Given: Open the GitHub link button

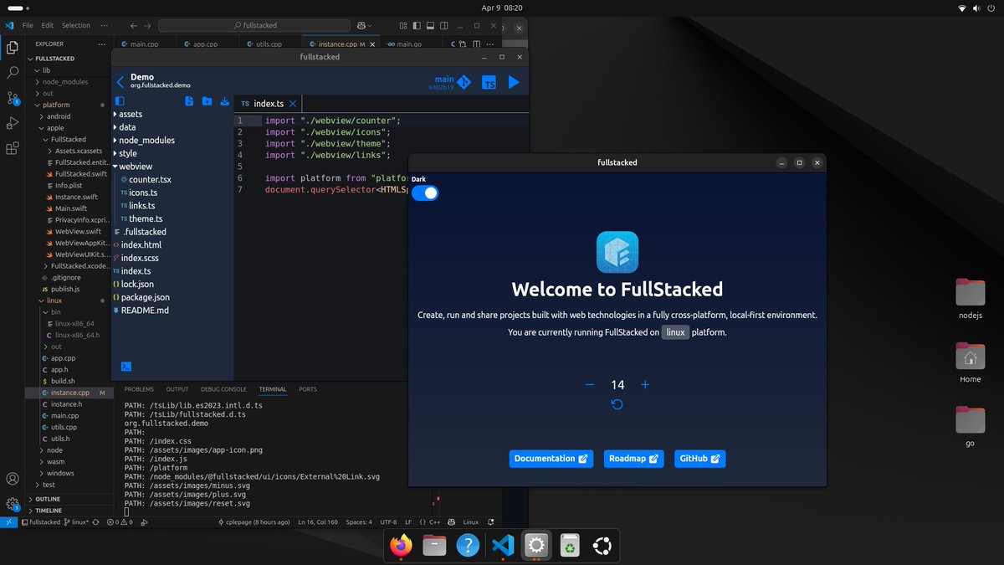Looking at the screenshot, I should pyautogui.click(x=699, y=459).
